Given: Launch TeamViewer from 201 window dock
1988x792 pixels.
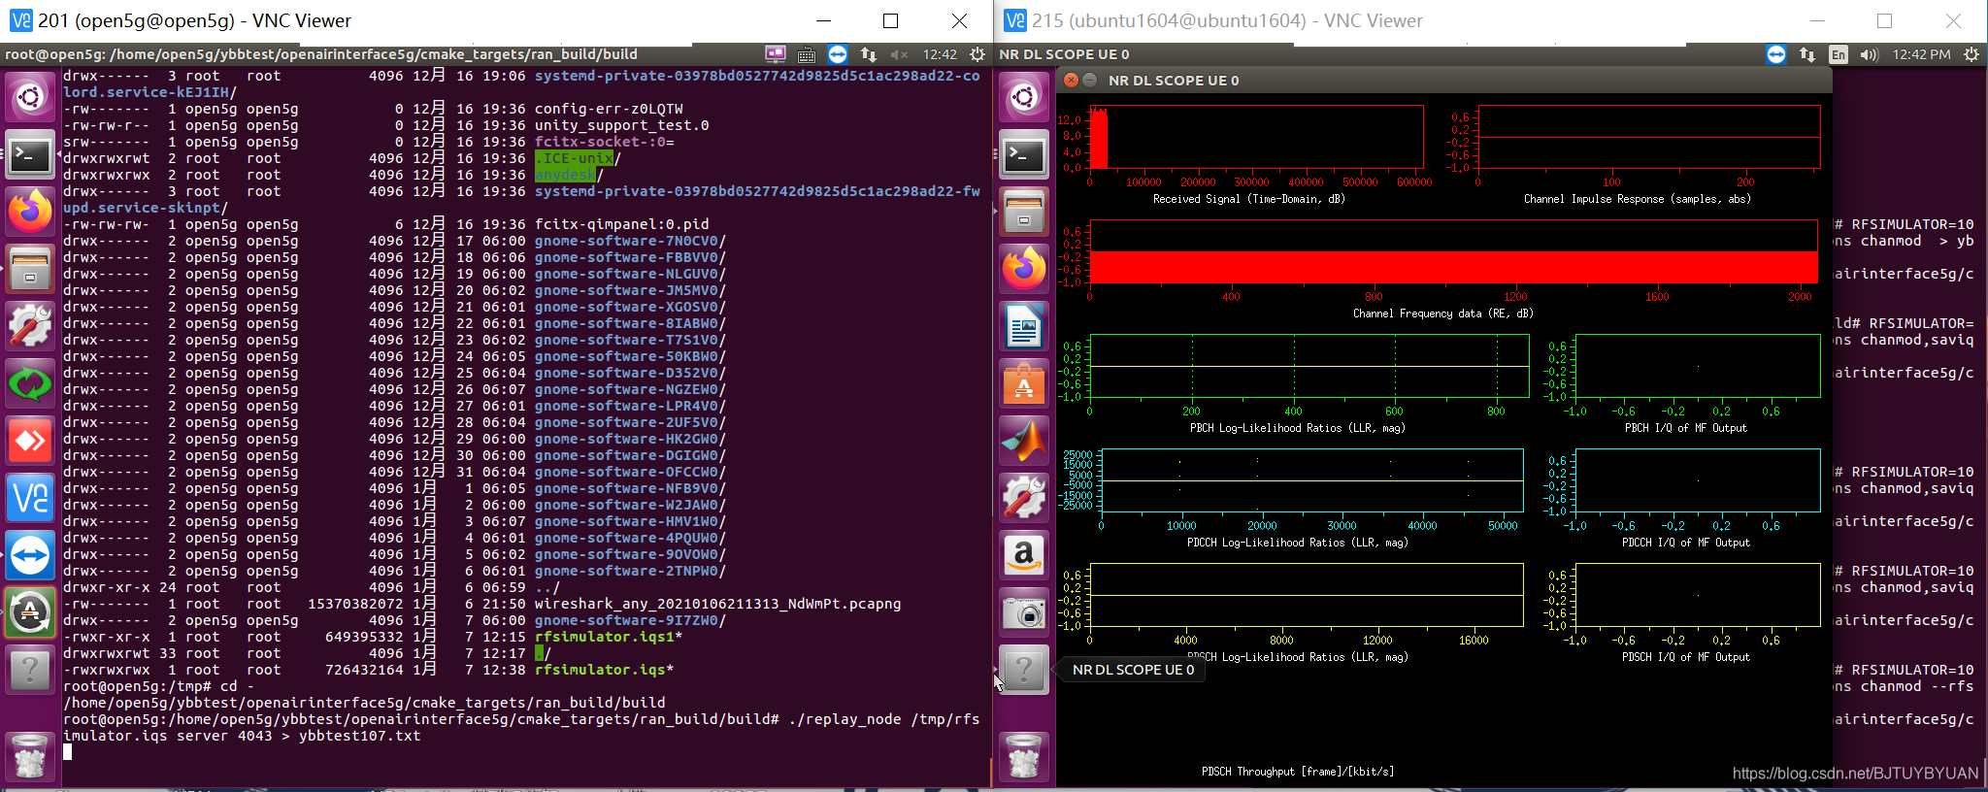Looking at the screenshot, I should 30,555.
